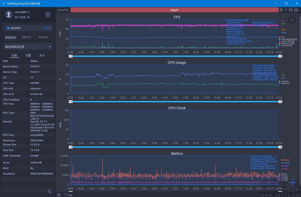Viewport: 301px width, 197px height.
Task: Click the shield icon beside net 3elife
Action: tap(28, 12)
